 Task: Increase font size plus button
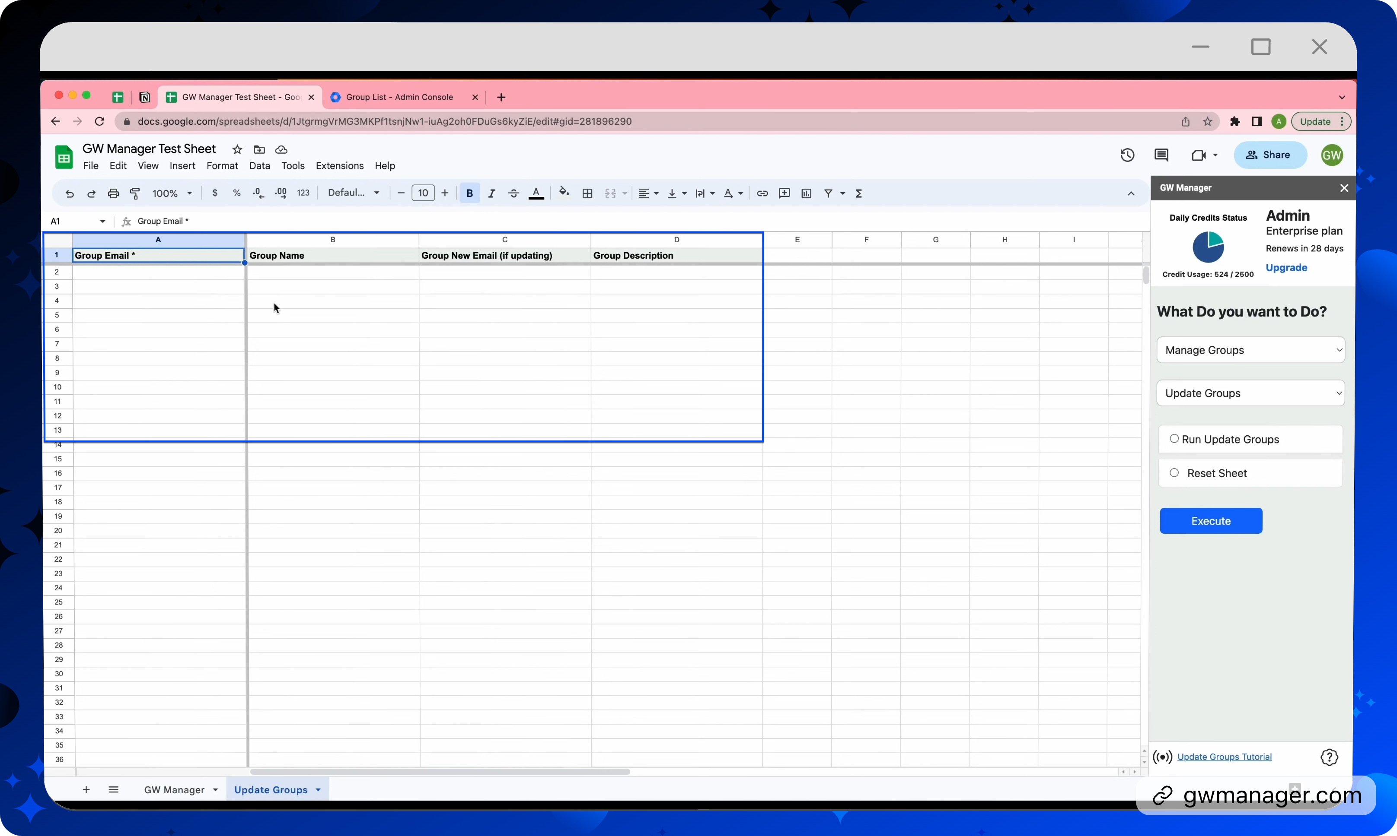click(445, 193)
